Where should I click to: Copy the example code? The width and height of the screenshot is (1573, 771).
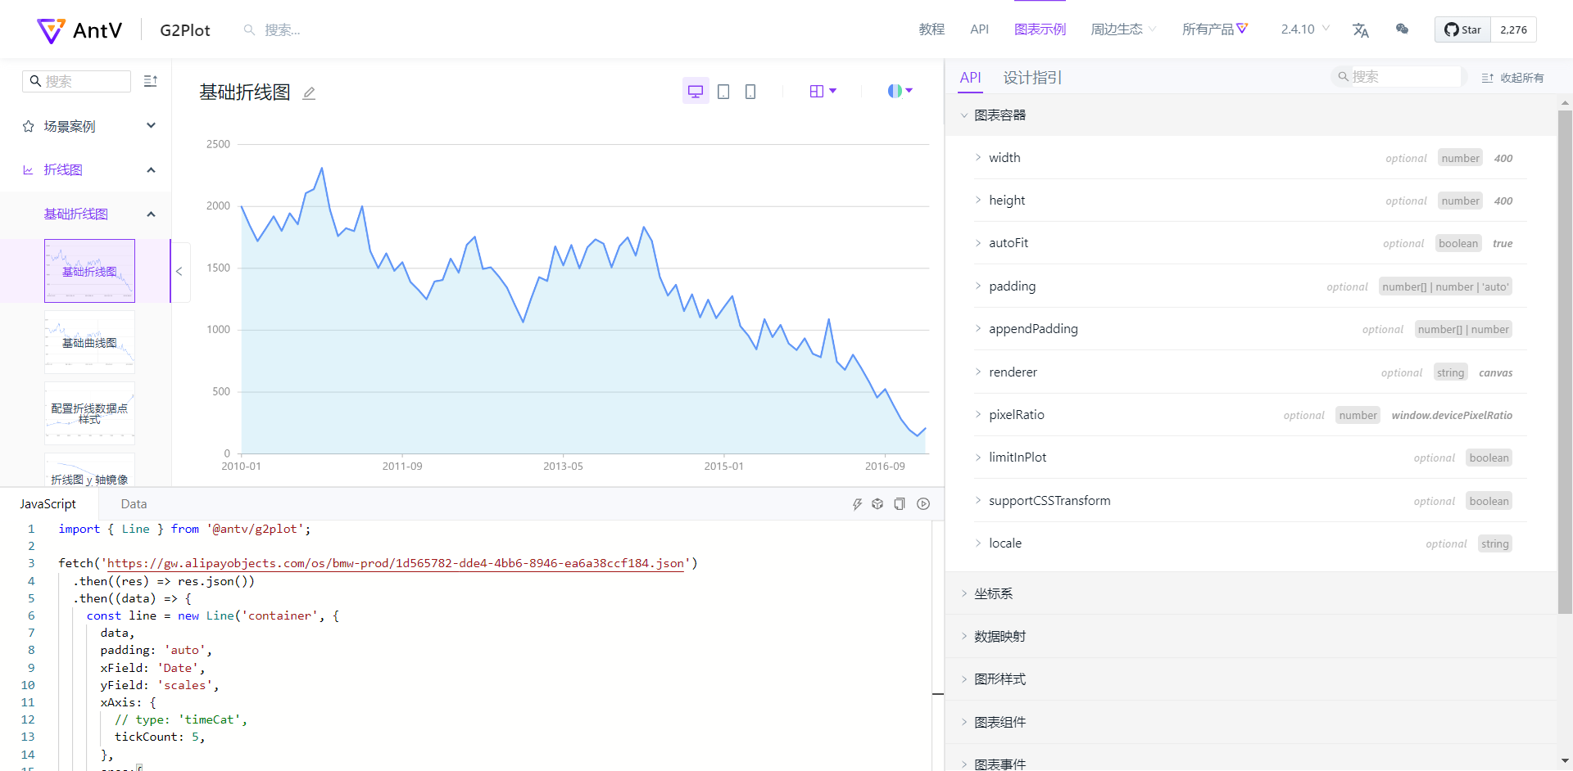[900, 503]
